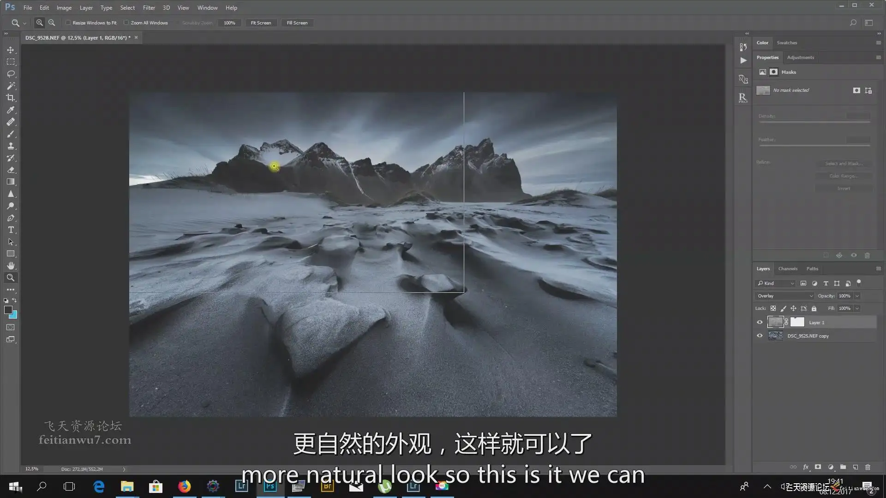
Task: Switch to the Channels tab
Action: (787, 269)
